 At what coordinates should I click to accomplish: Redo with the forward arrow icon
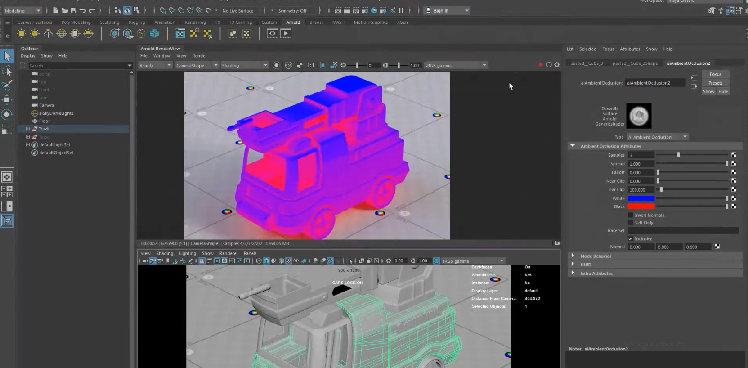tap(92, 10)
